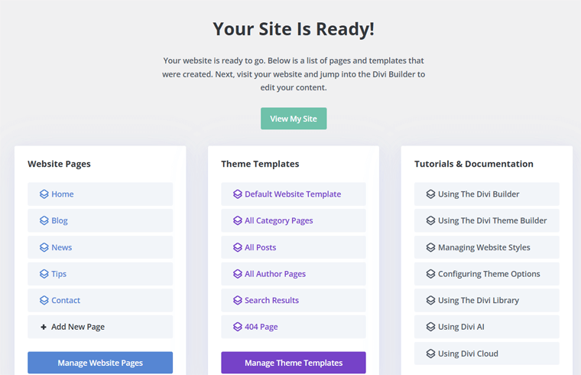
Task: Open Configuring Theme Options tutorial
Action: tap(487, 274)
